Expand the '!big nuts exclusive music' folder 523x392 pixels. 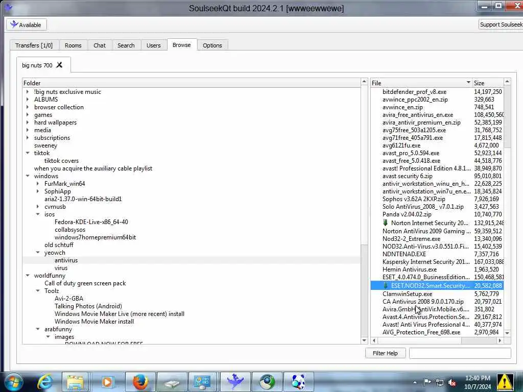pos(28,92)
